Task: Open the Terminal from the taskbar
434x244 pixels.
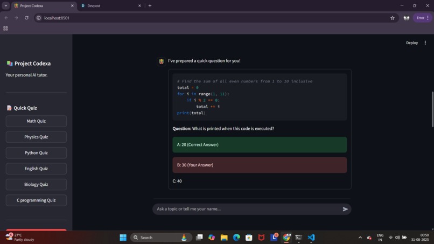Action: tap(299, 238)
